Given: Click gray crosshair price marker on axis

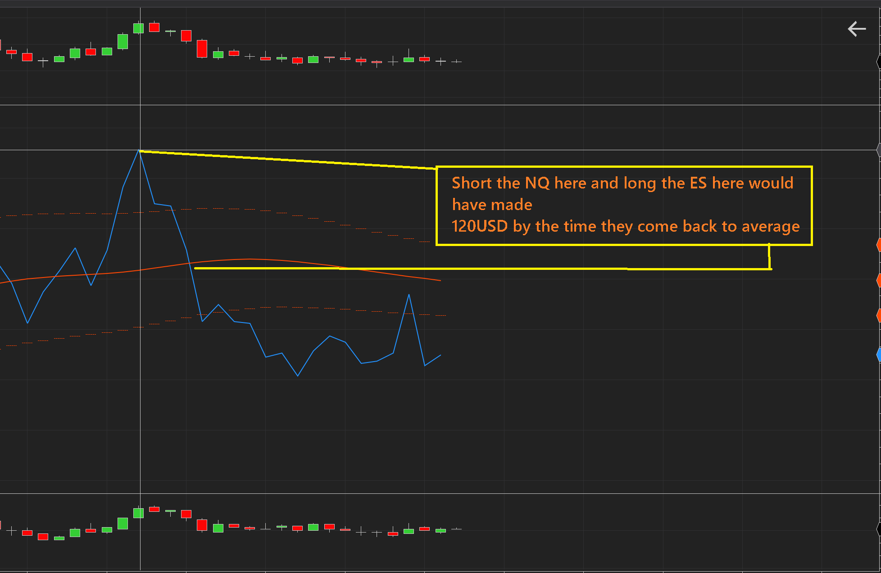Looking at the screenshot, I should click(x=878, y=150).
